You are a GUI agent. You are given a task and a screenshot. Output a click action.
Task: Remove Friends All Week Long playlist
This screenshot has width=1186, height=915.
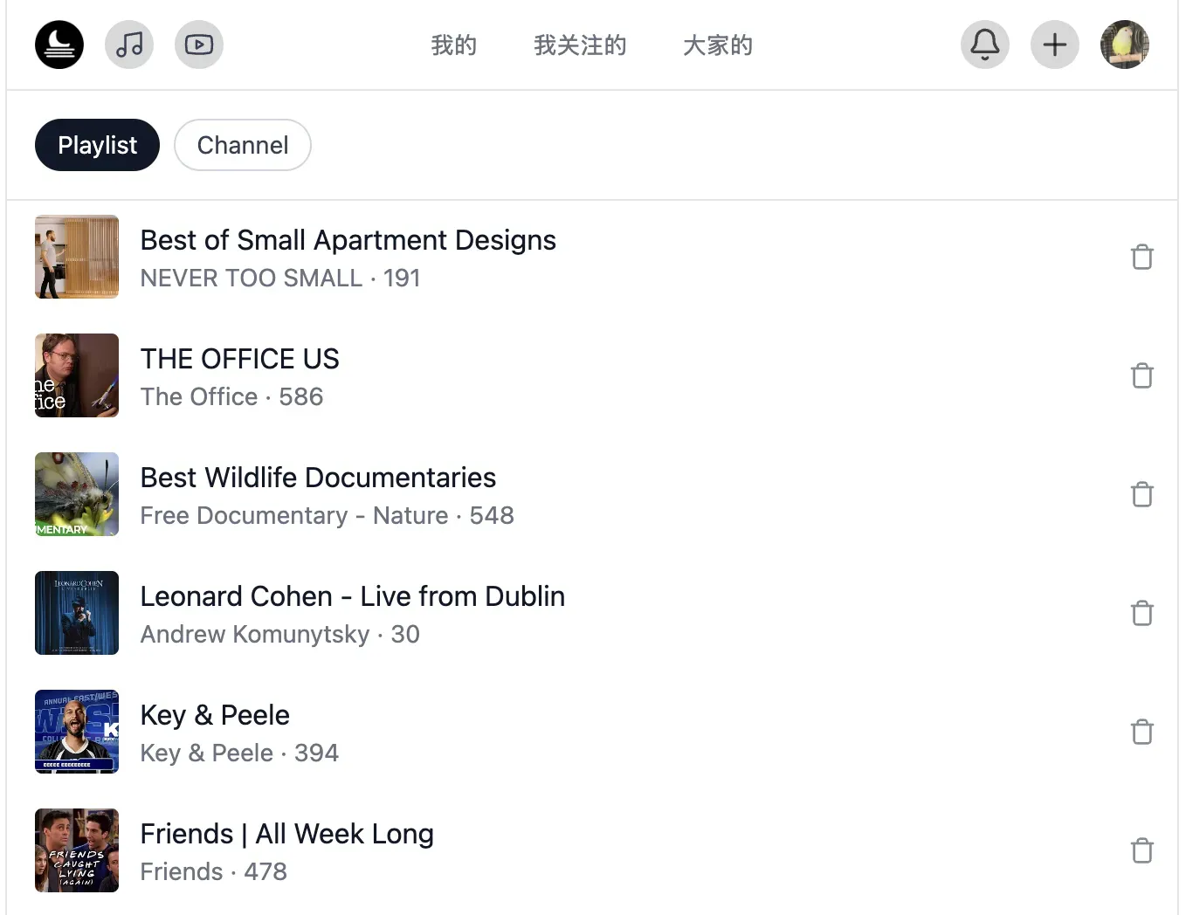point(1142,851)
